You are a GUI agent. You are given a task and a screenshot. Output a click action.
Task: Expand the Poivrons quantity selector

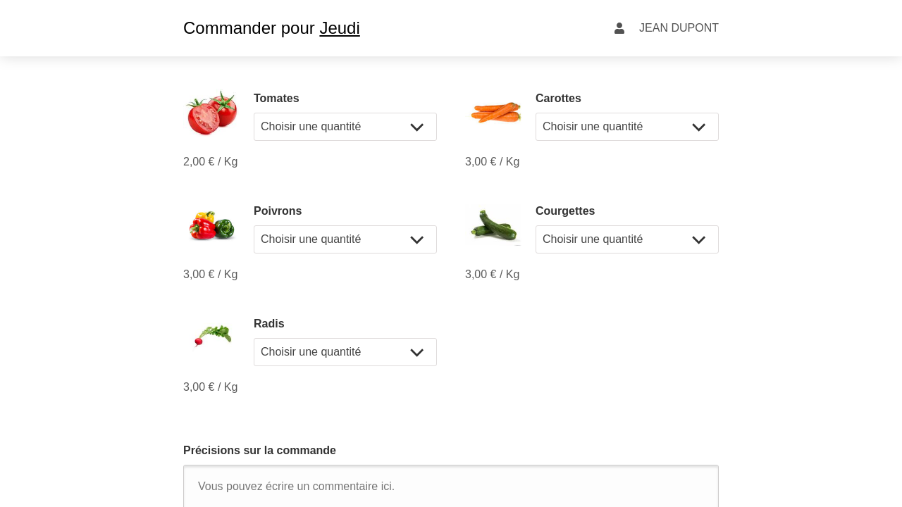(x=345, y=239)
